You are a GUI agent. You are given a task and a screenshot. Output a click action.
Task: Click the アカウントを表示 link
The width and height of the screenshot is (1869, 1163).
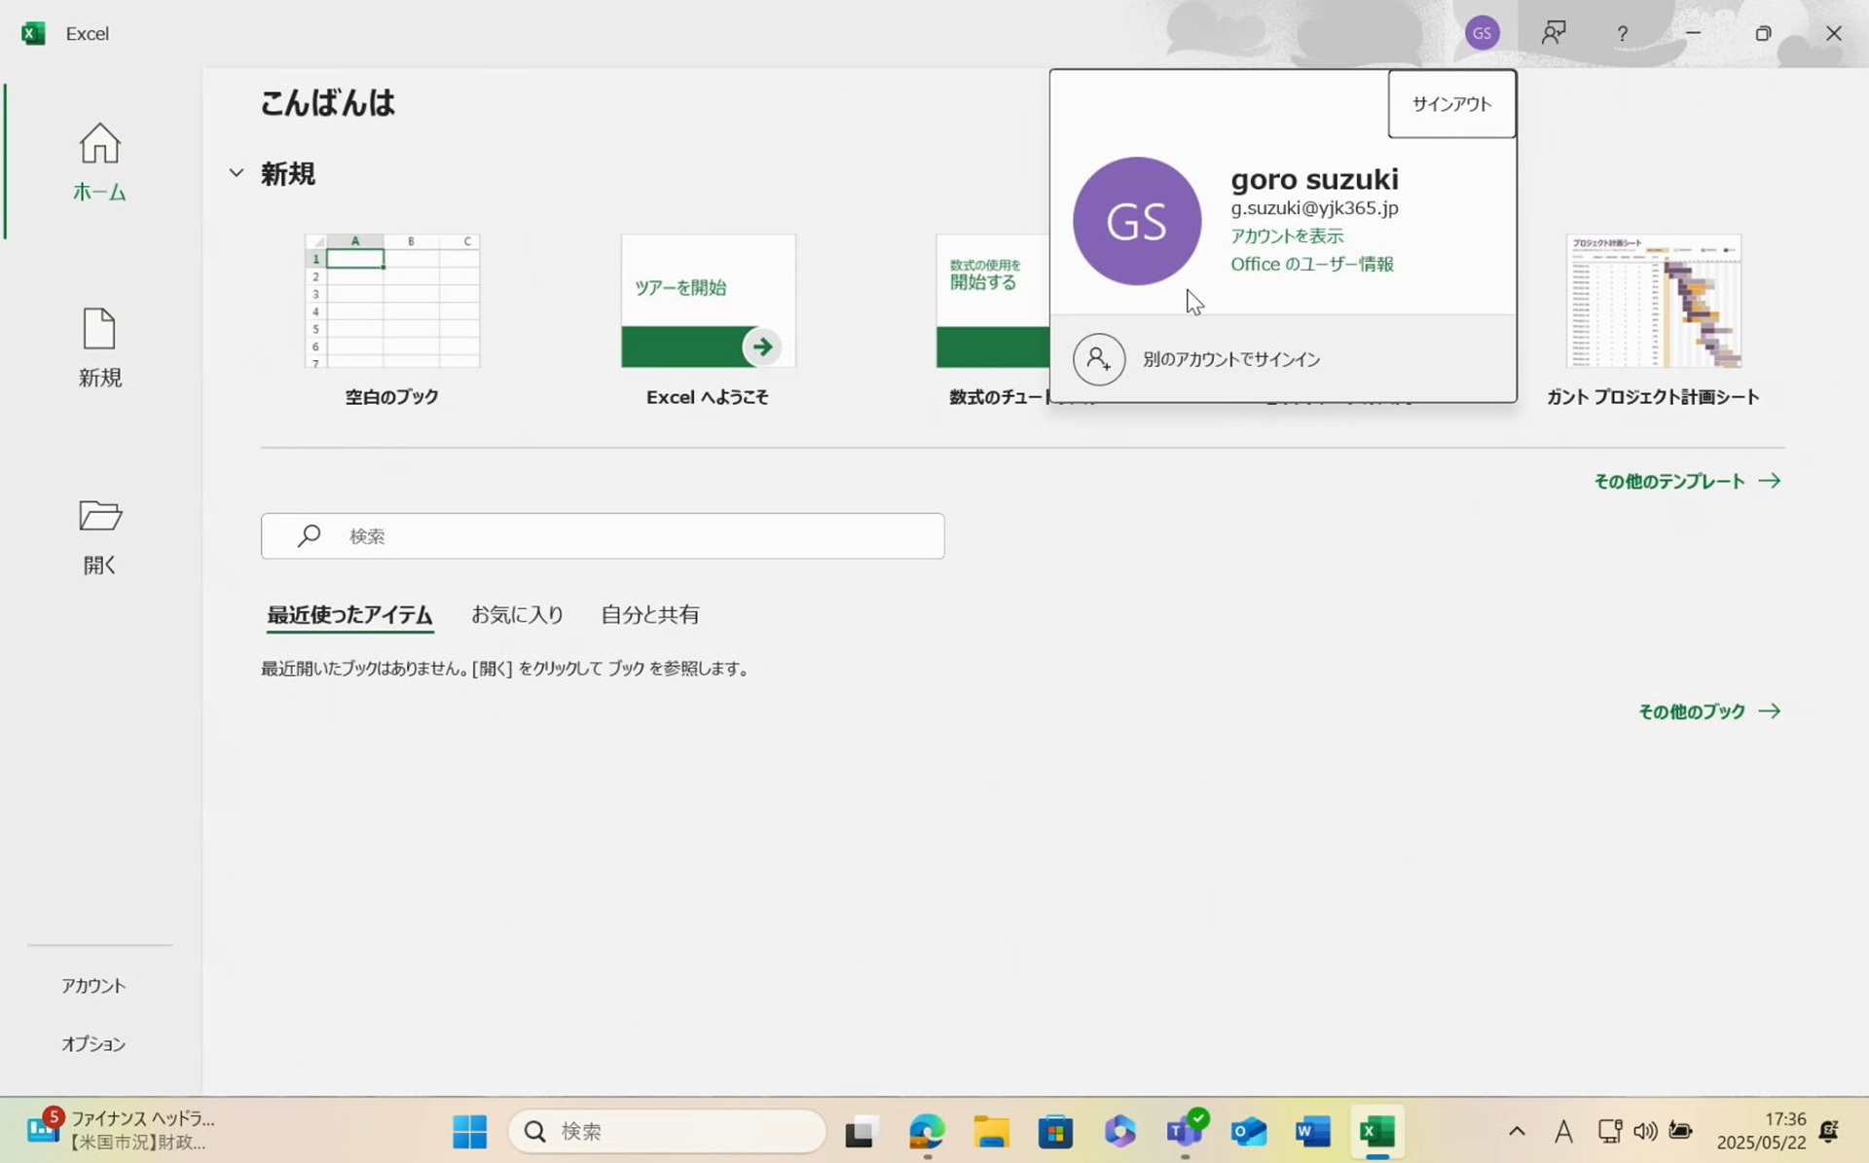click(1287, 236)
